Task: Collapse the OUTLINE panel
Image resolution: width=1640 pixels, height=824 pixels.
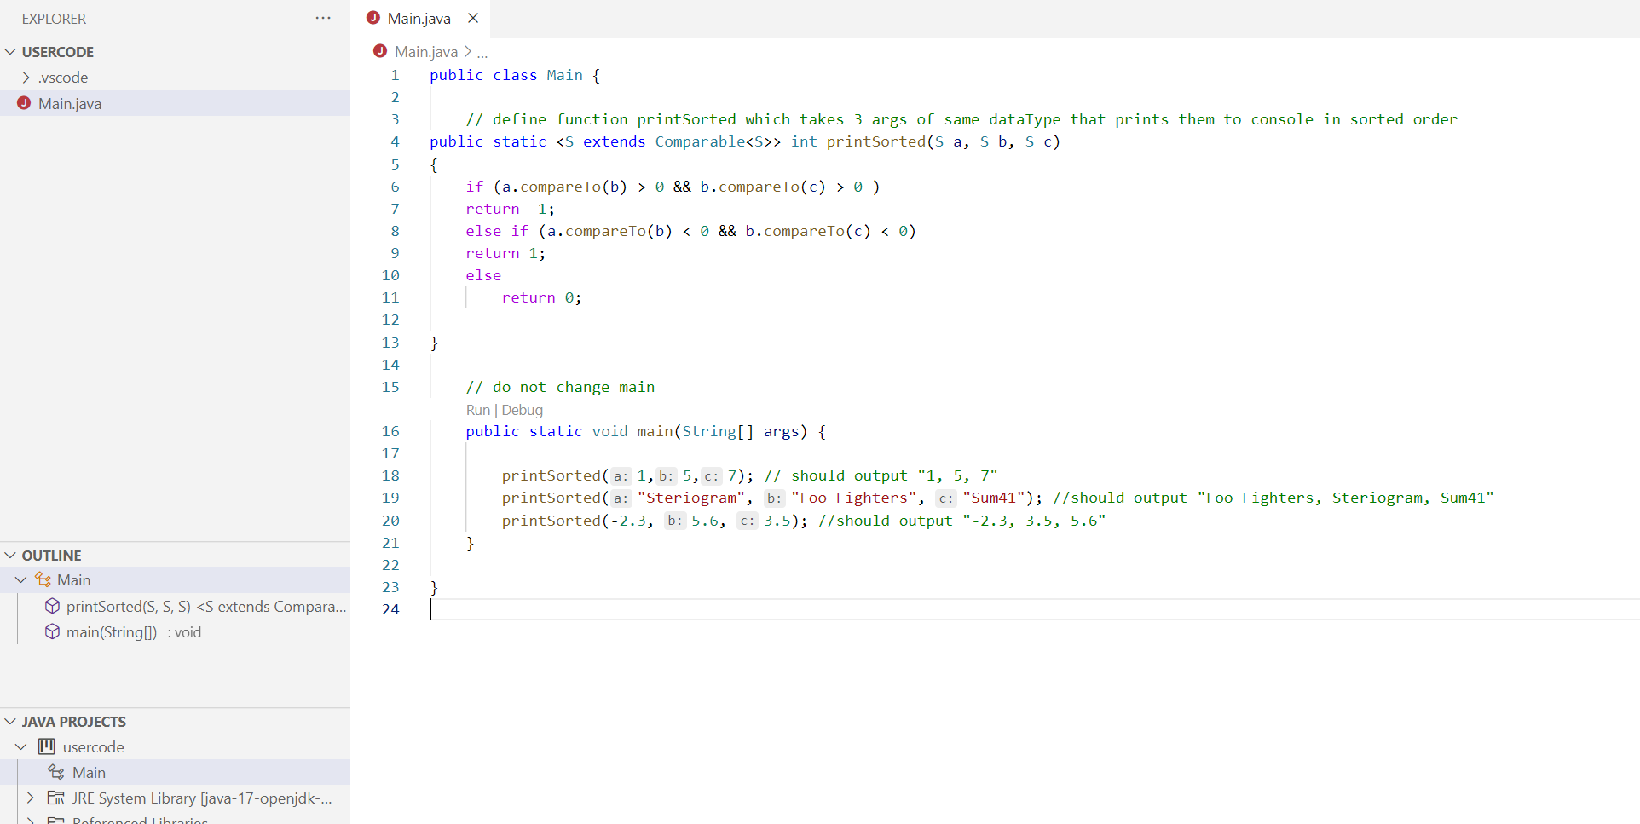Action: tap(10, 555)
